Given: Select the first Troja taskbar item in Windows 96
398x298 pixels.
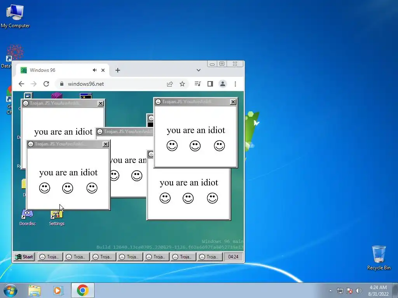Looking at the screenshot, I should pyautogui.click(x=50, y=257).
